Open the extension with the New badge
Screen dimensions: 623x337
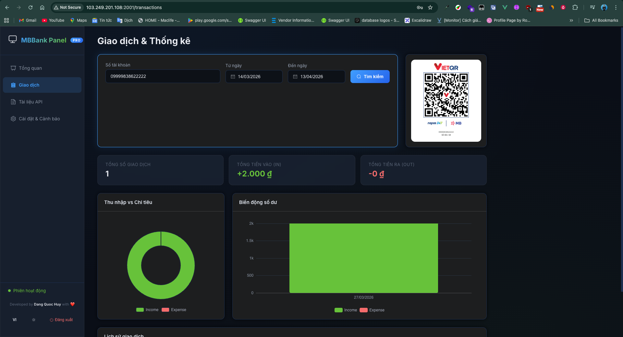click(540, 8)
